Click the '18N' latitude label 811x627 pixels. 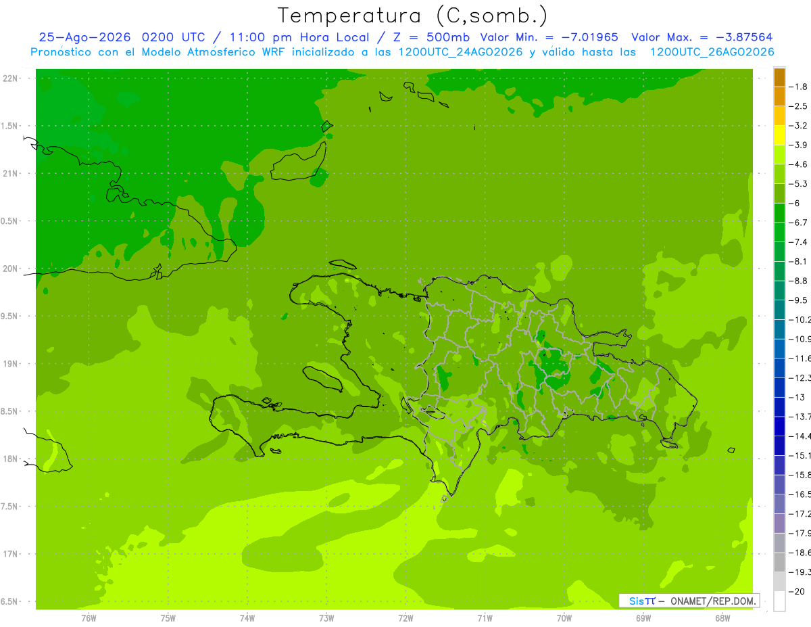[x=11, y=459]
